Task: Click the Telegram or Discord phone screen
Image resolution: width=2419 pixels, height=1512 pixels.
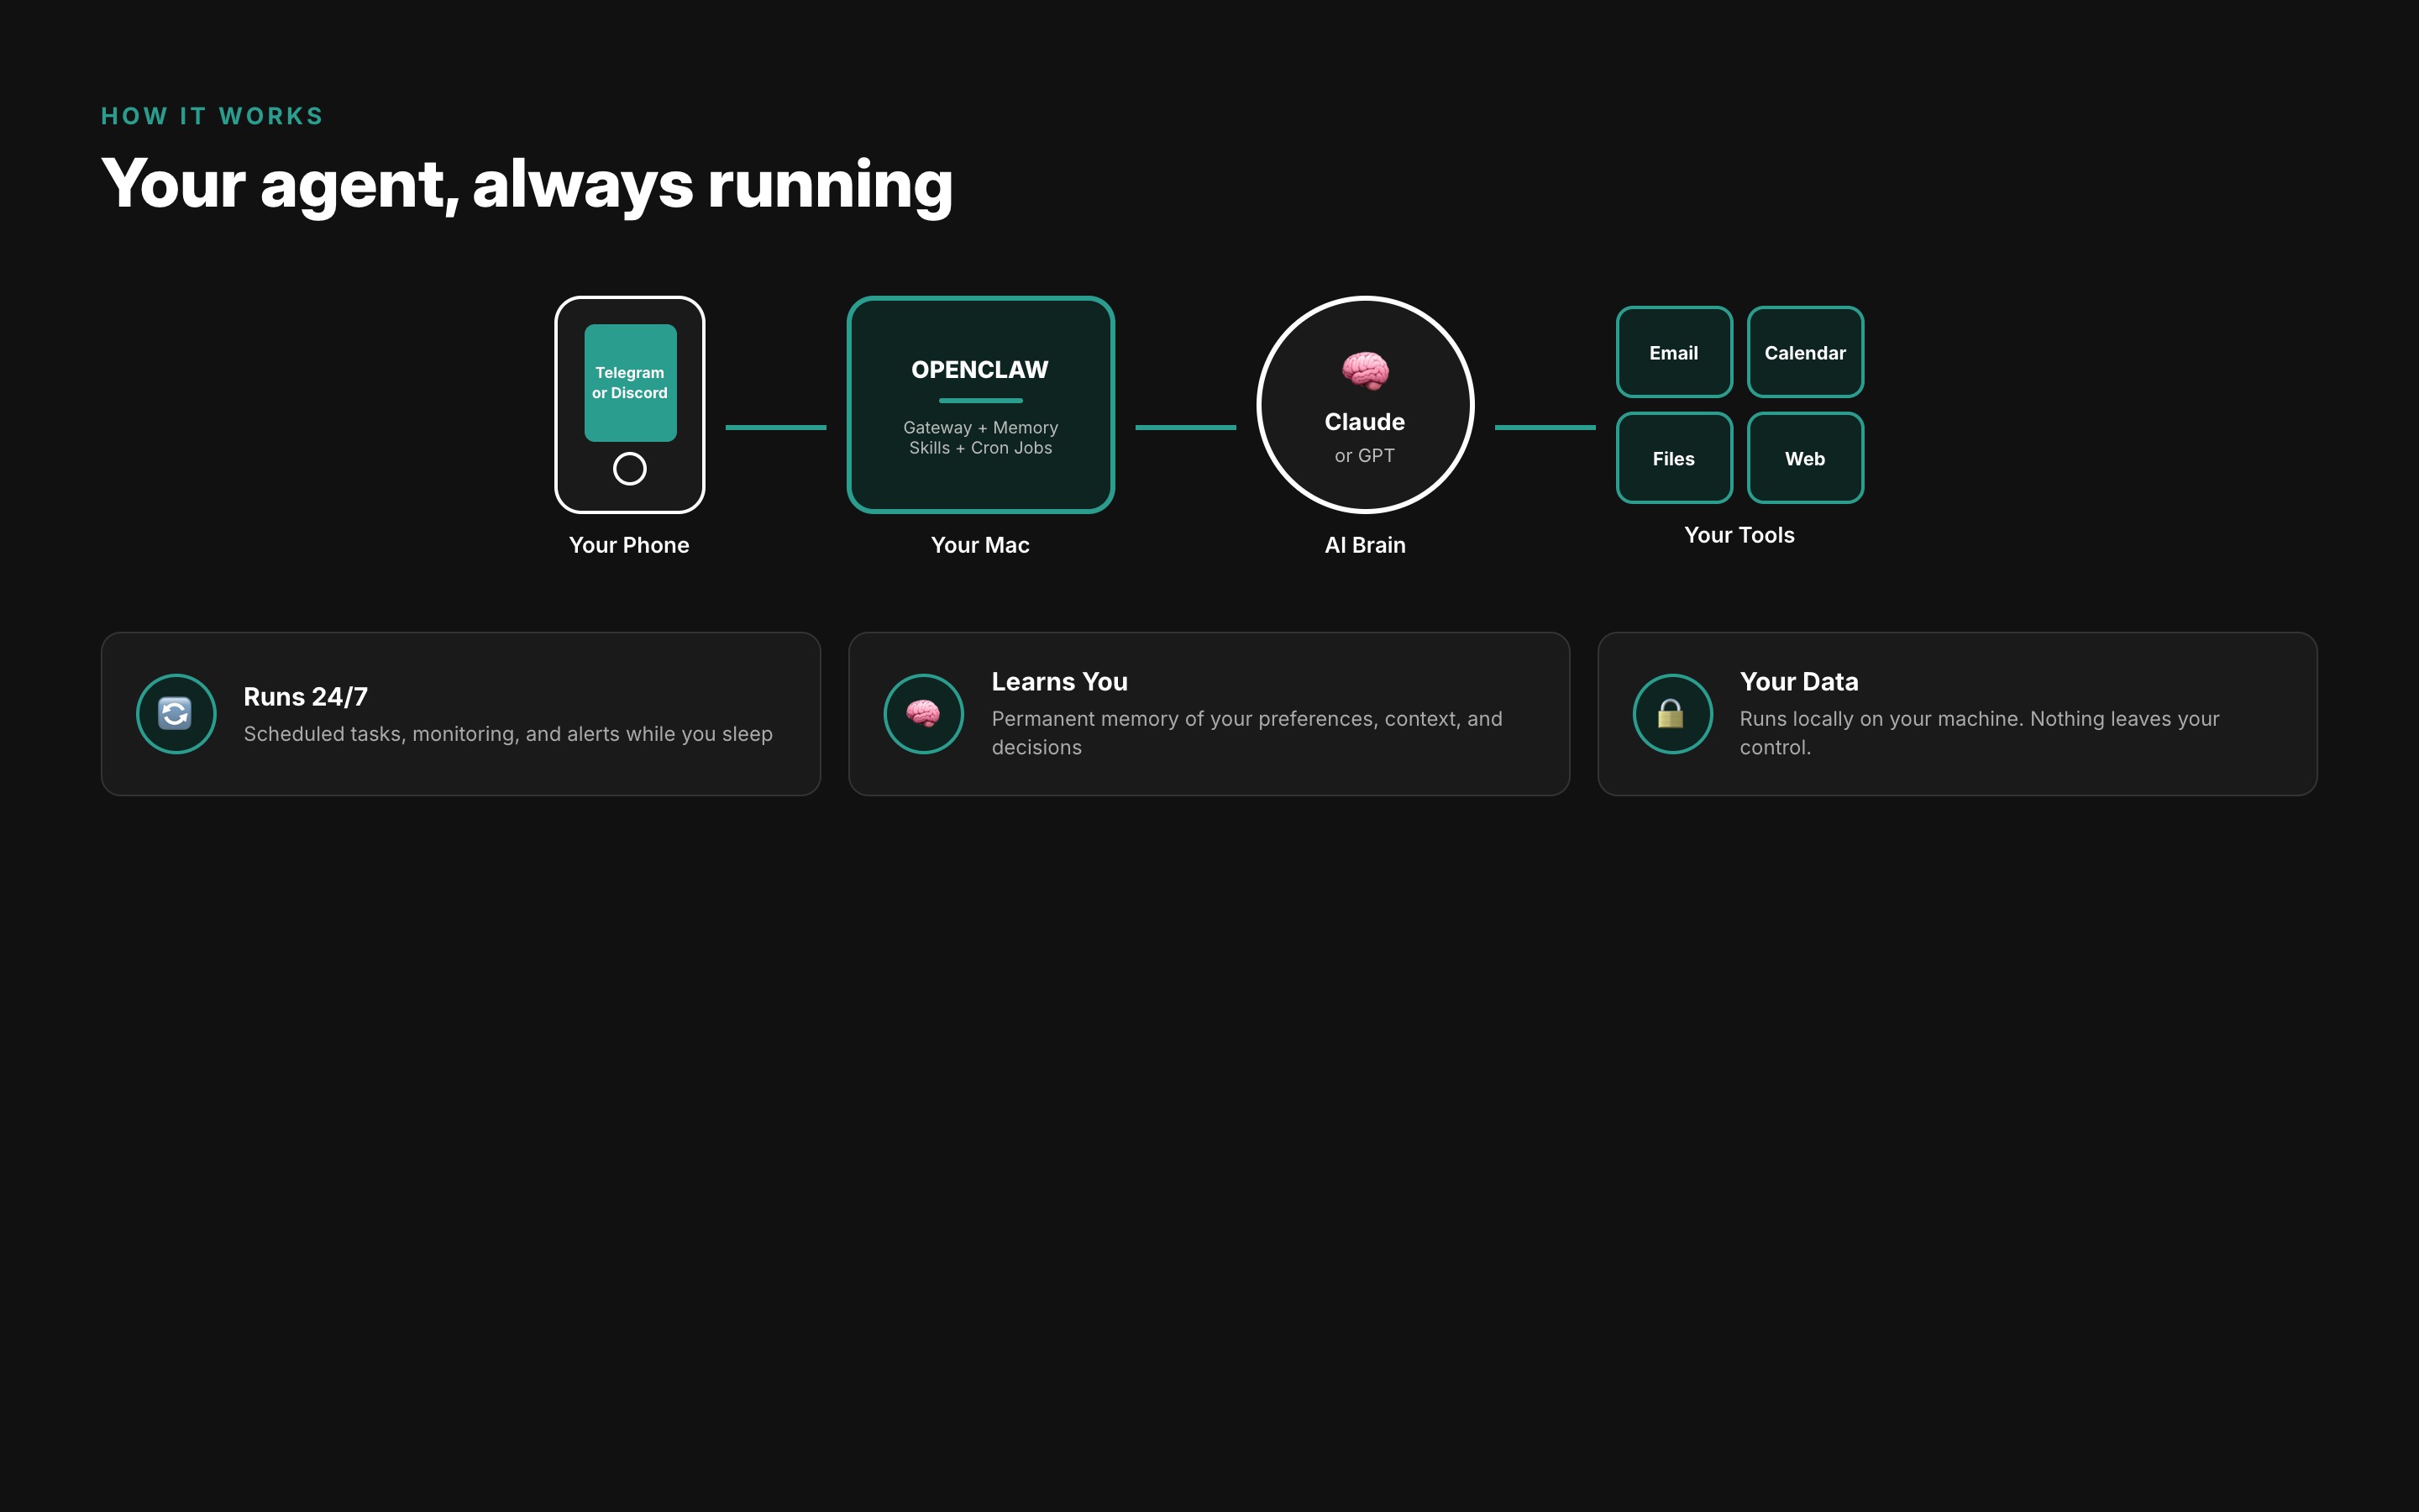Action: [x=630, y=383]
